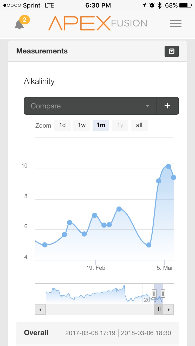The width and height of the screenshot is (195, 346).
Task: Click the navigator scrollbar thumb
Action: coord(159,309)
